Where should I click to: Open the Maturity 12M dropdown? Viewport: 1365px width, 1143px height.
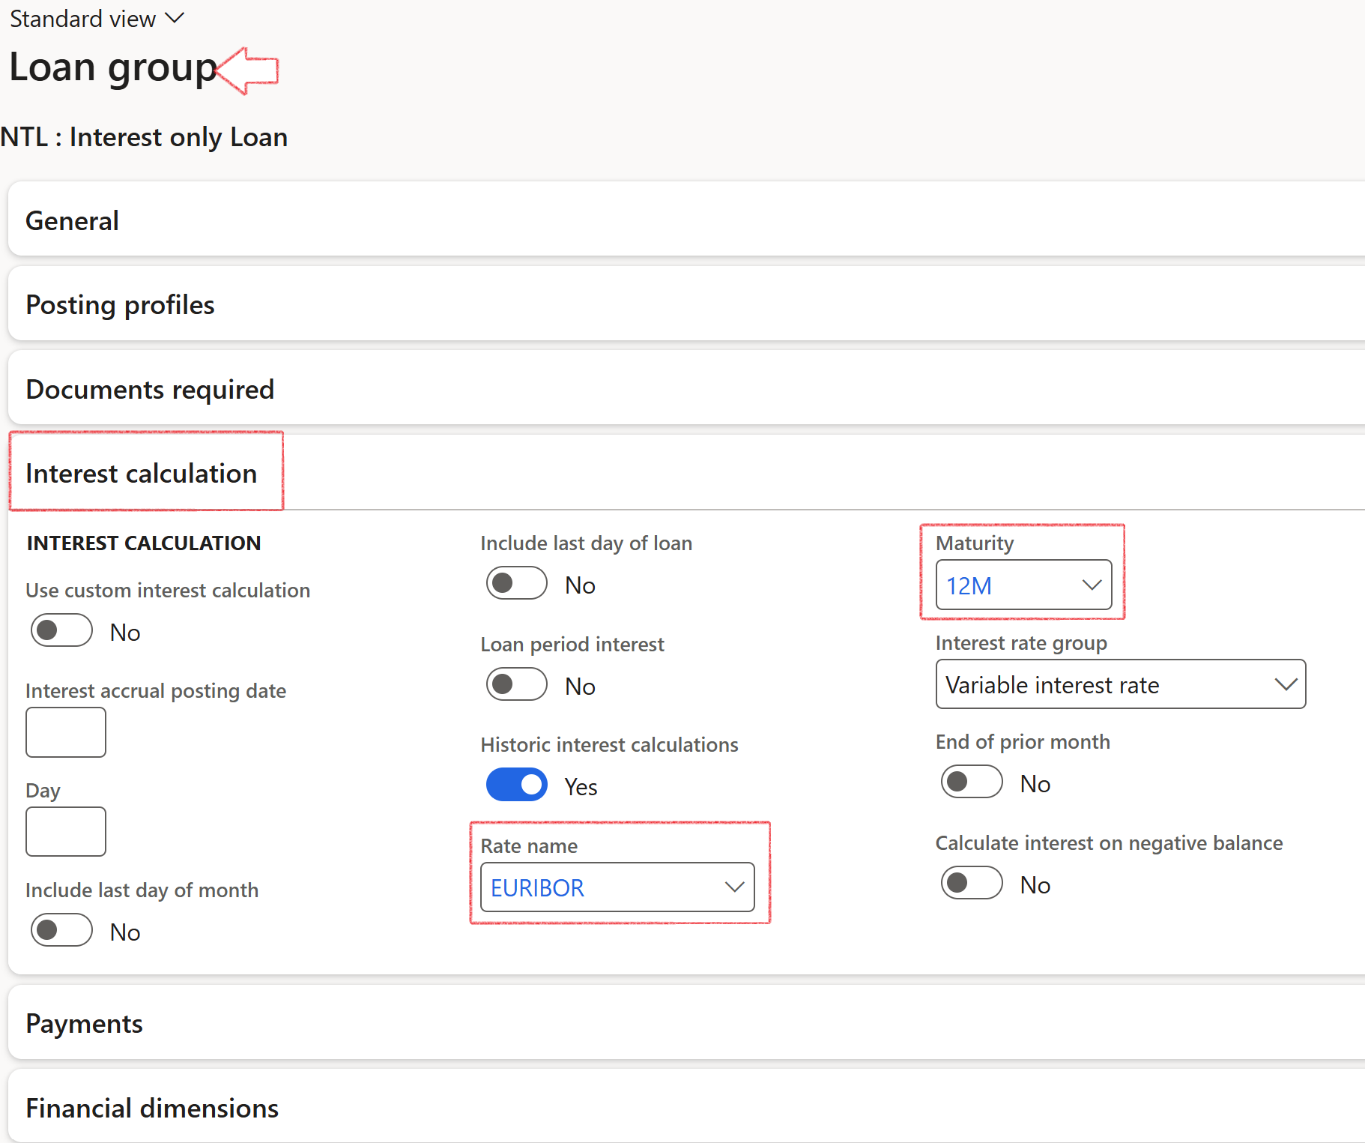[1023, 585]
